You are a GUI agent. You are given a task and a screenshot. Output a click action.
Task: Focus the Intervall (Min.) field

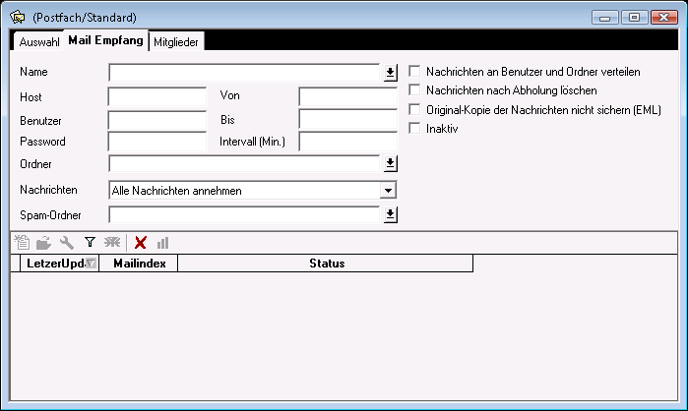[348, 142]
